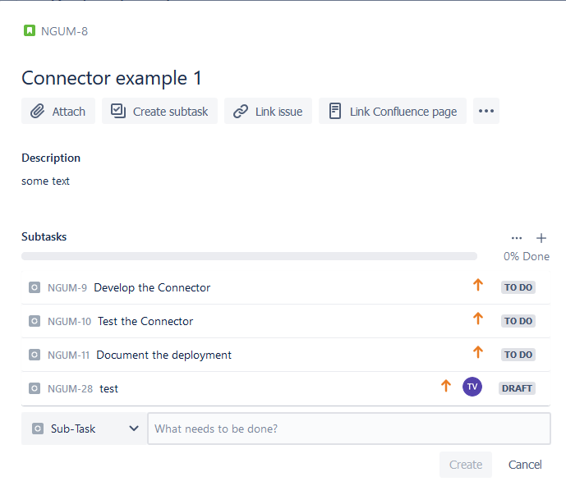Click the Sub-Task type icon in the dropdown

pyautogui.click(x=38, y=429)
